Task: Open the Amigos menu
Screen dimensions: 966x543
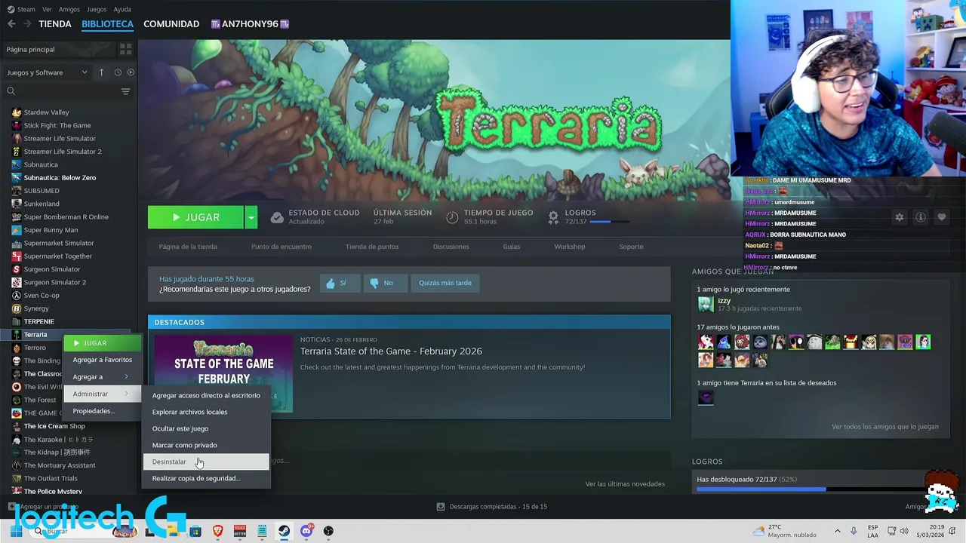Action: 69,9
